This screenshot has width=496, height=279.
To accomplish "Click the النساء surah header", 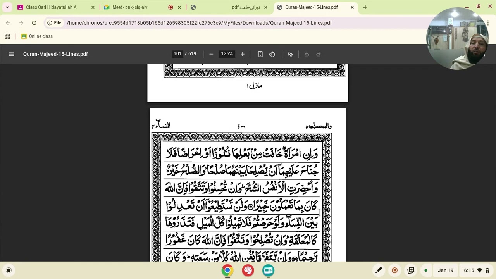I will coord(161,125).
